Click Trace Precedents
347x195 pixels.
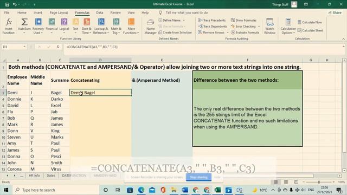pos(212,20)
